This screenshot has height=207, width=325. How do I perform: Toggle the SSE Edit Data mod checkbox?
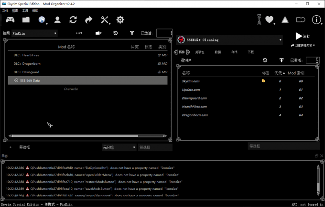point(16,80)
